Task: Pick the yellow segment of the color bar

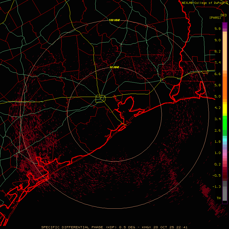Action: coord(225,109)
